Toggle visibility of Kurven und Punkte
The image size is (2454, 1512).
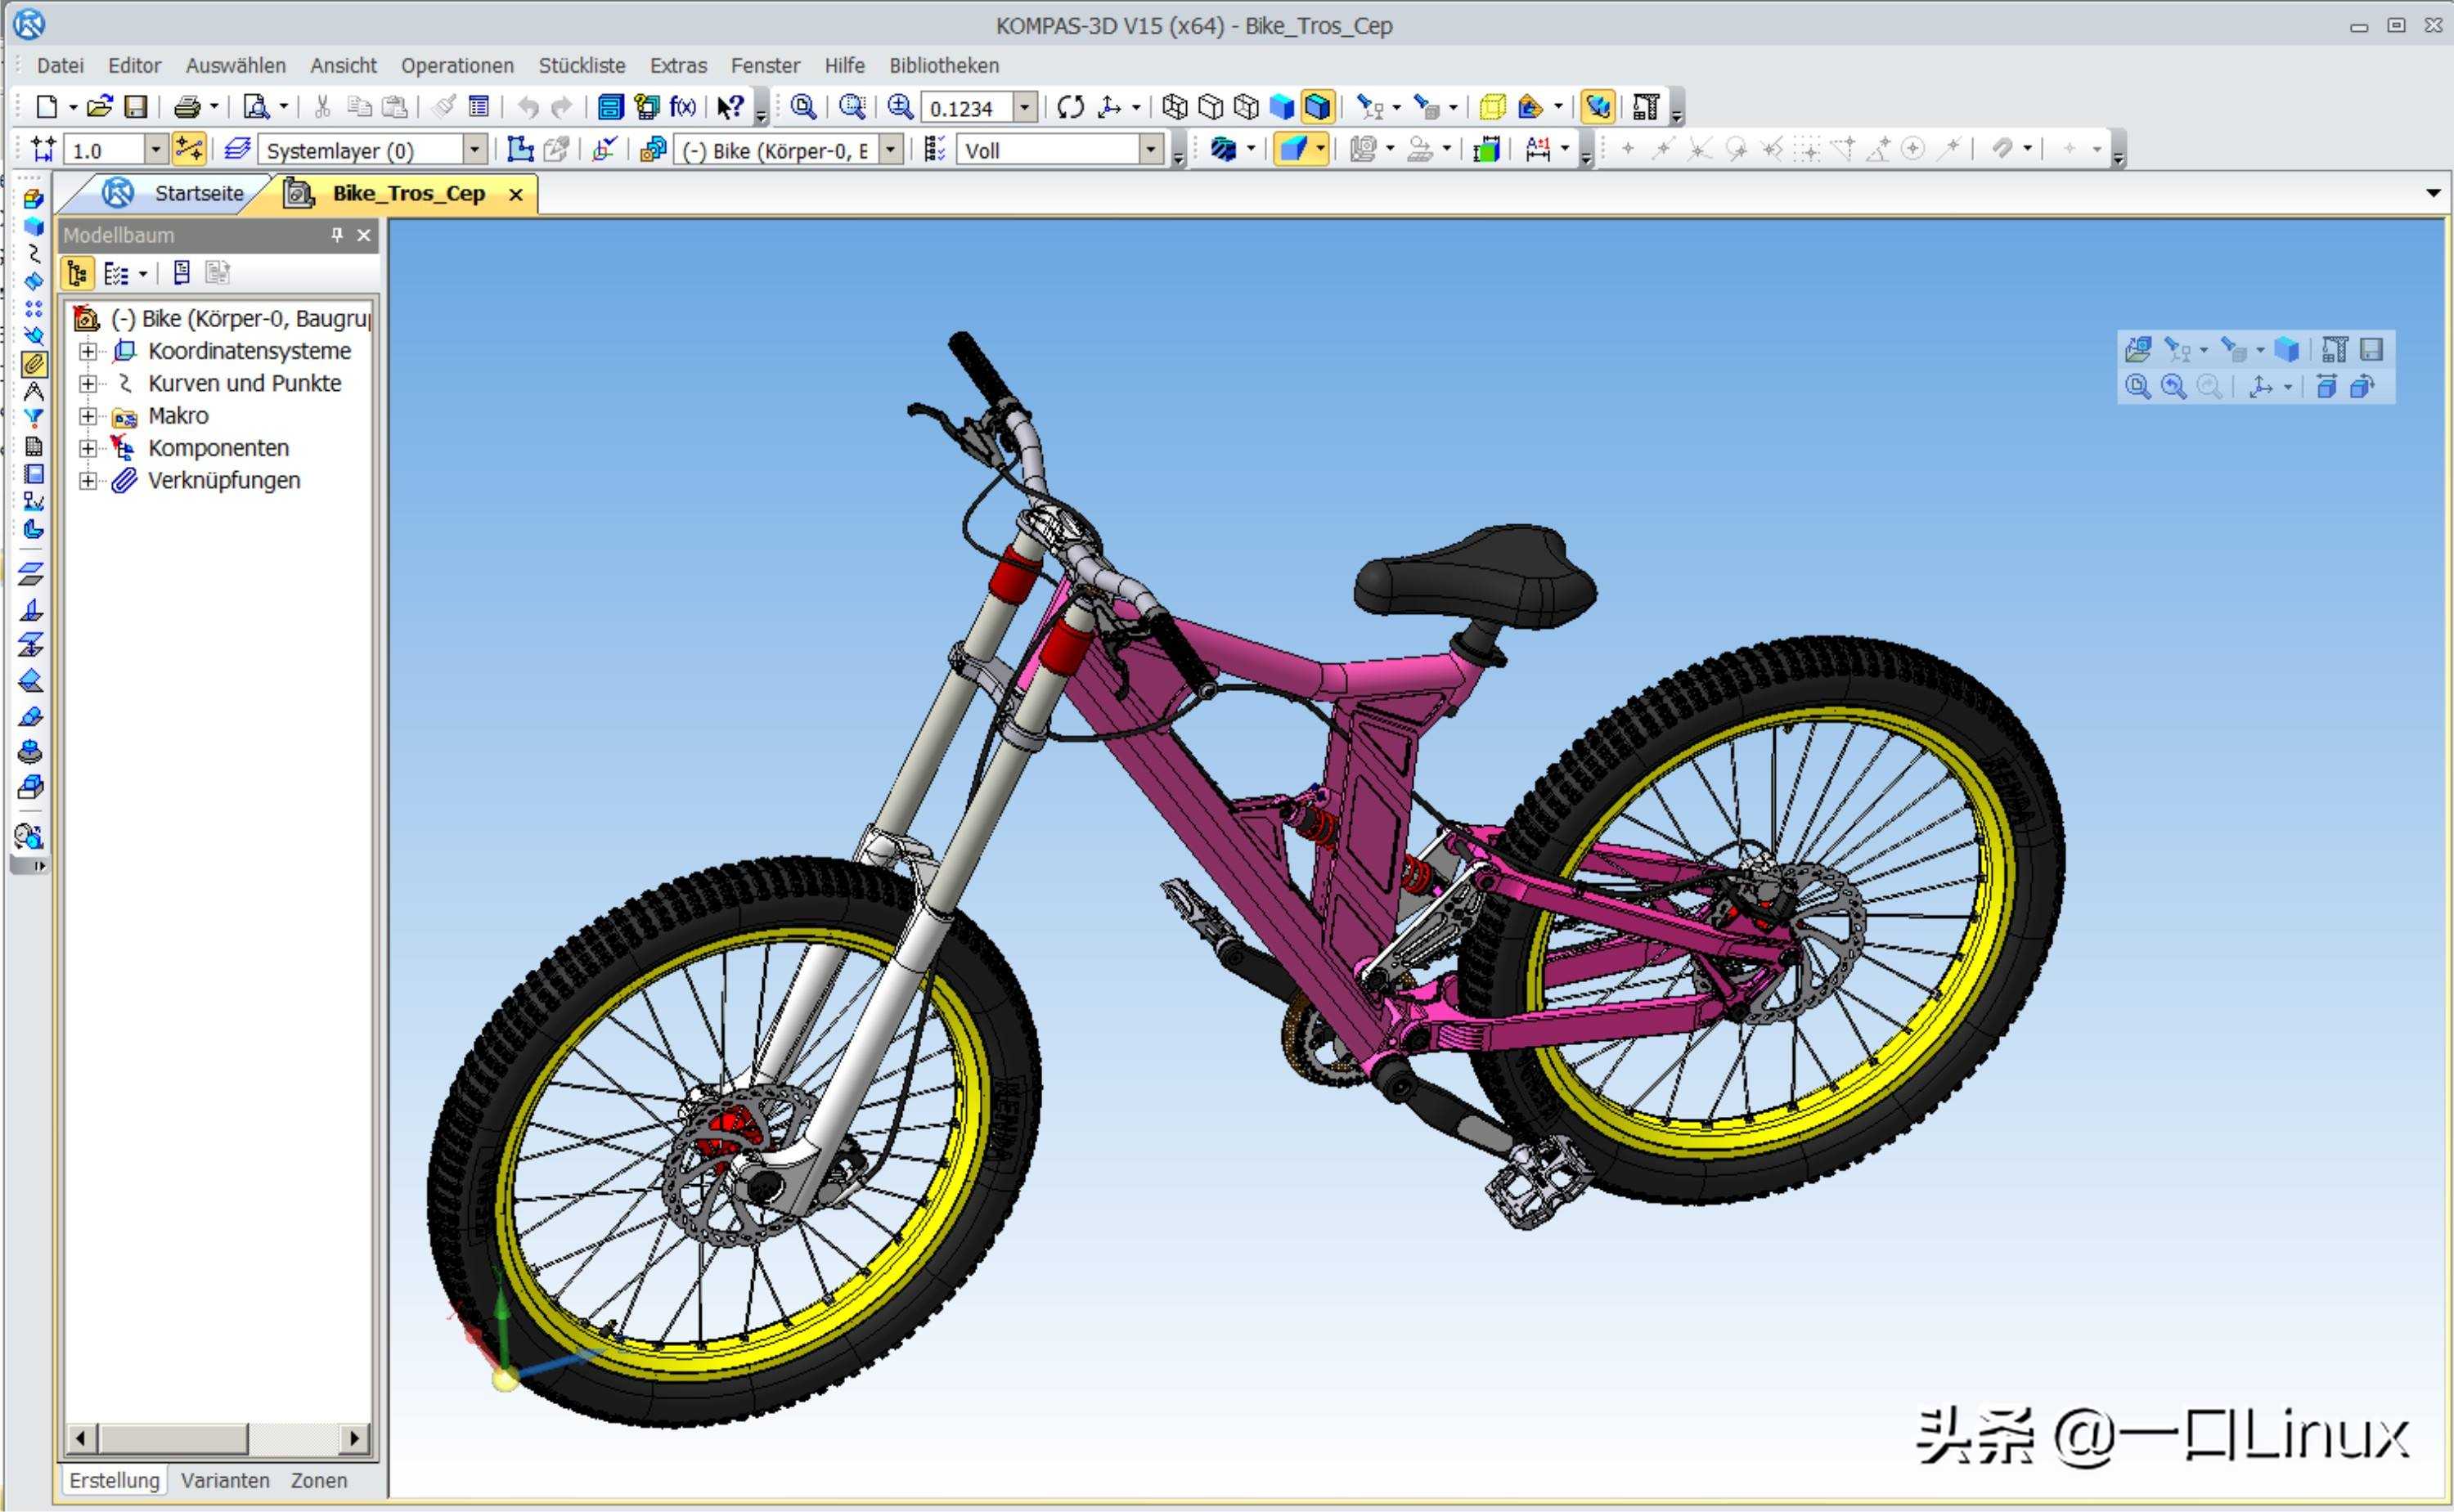tap(88, 384)
